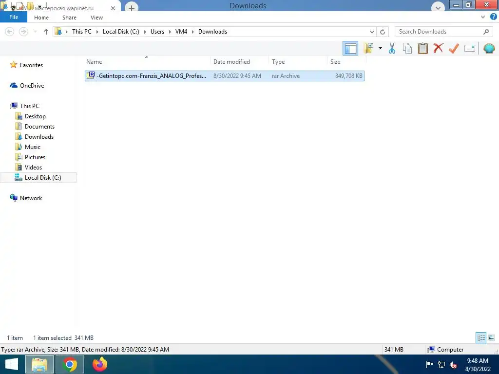Open the Windows Start button
Screen dimensions: 499x374
pos(12,364)
